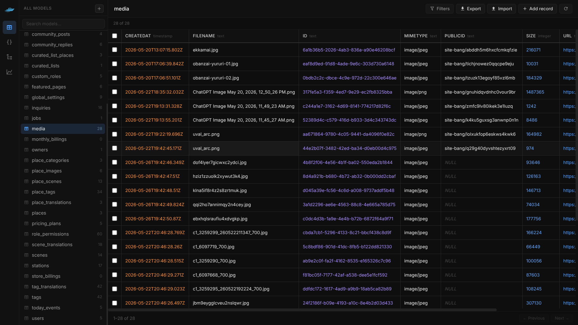Click table icon beside stations

point(26,266)
